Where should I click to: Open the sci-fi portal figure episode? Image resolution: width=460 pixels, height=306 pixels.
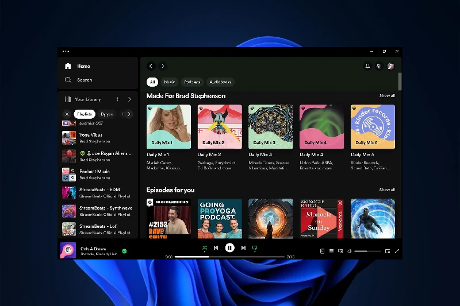click(x=271, y=218)
